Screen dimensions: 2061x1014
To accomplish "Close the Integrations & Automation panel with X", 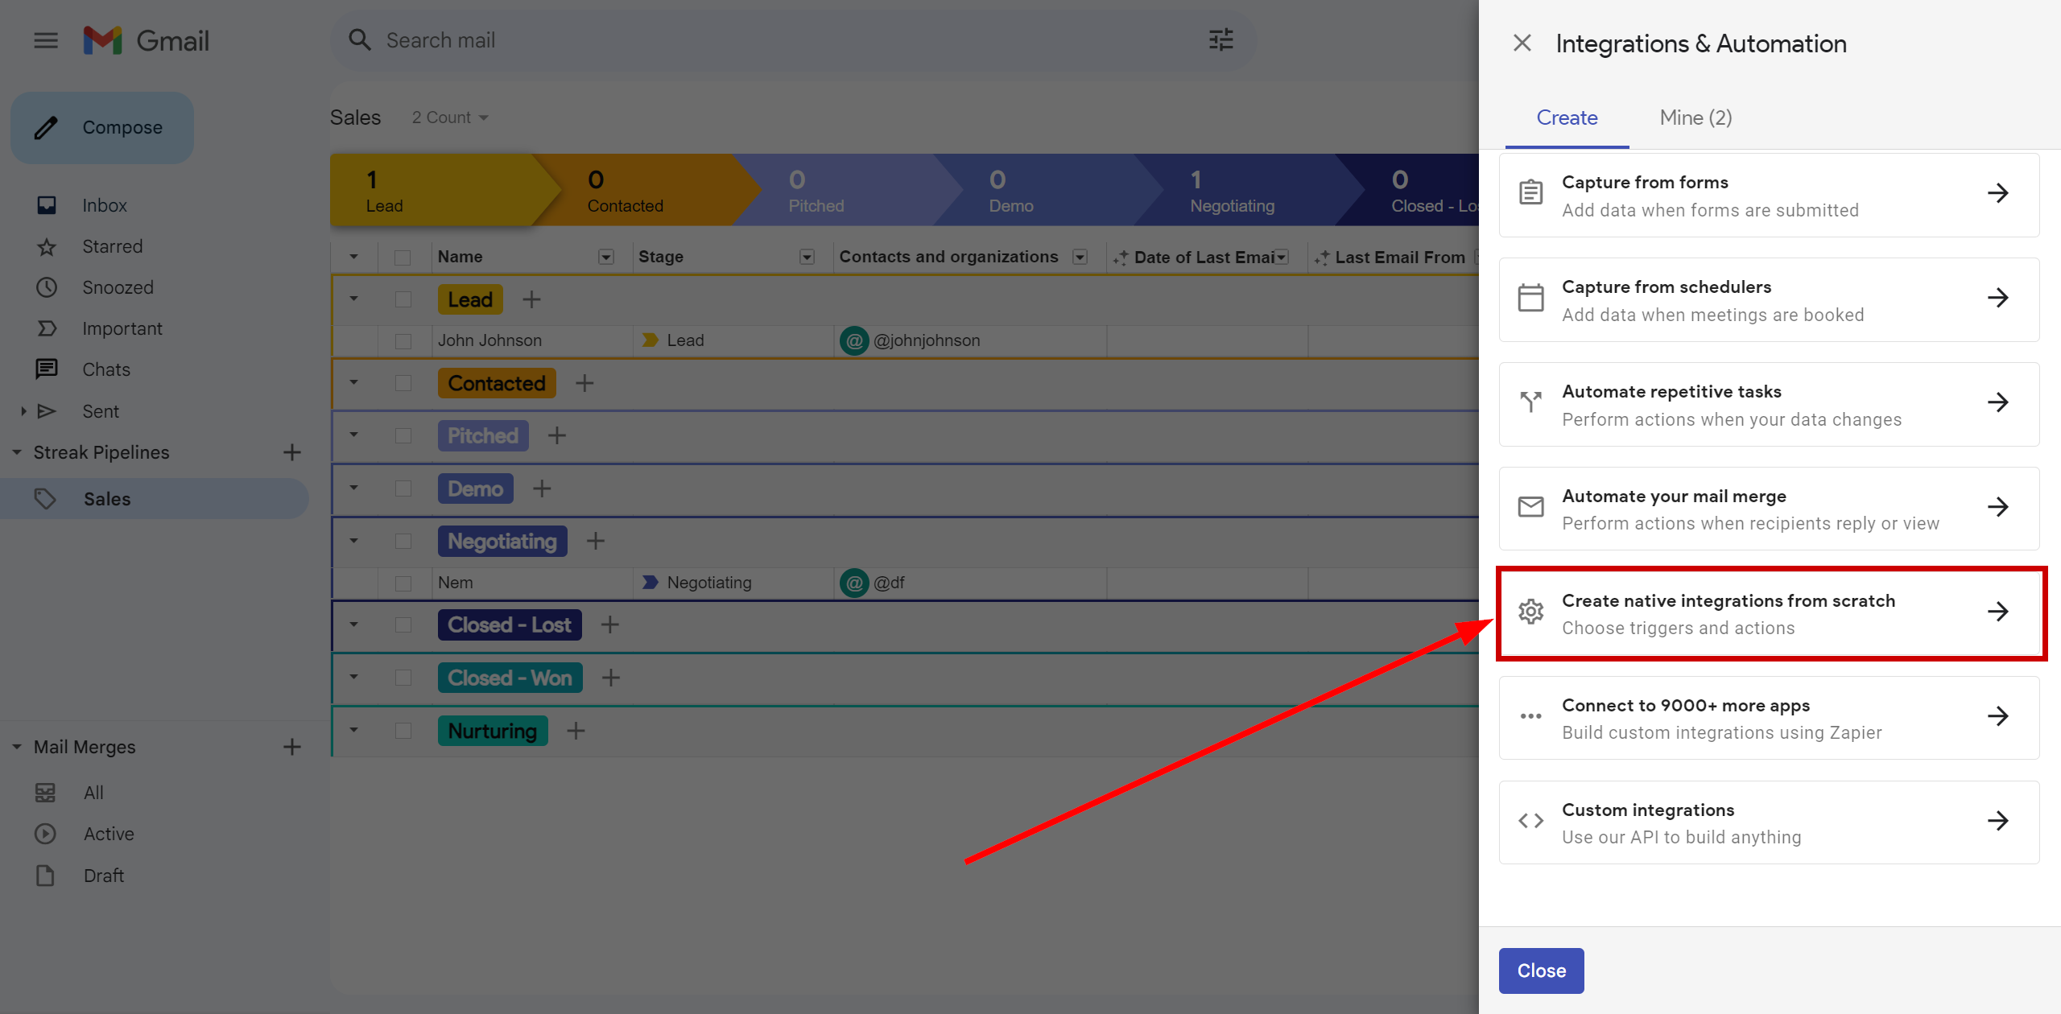I will [x=1522, y=43].
